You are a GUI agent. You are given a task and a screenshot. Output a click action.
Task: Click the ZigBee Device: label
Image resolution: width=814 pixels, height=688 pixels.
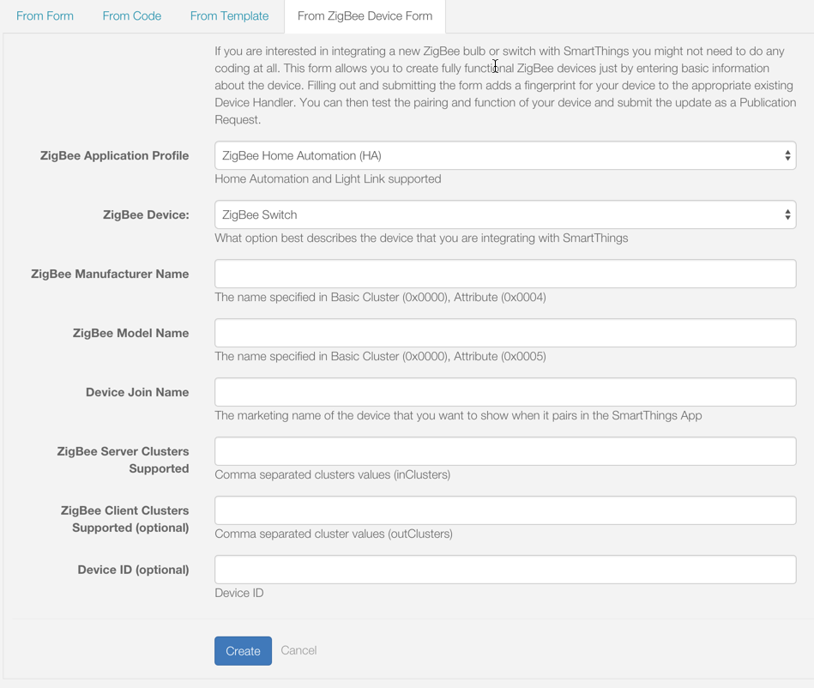(146, 215)
